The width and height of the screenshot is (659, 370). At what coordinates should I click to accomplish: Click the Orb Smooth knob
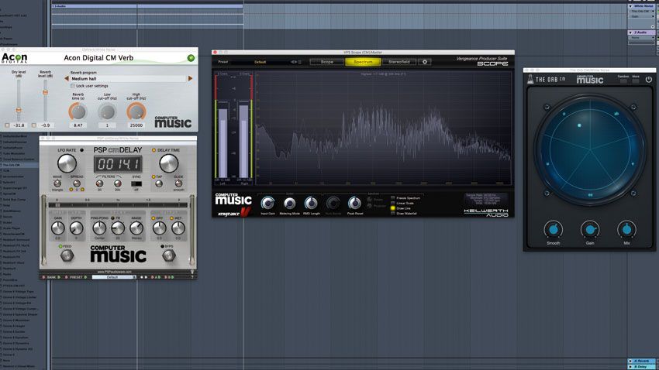tap(553, 229)
